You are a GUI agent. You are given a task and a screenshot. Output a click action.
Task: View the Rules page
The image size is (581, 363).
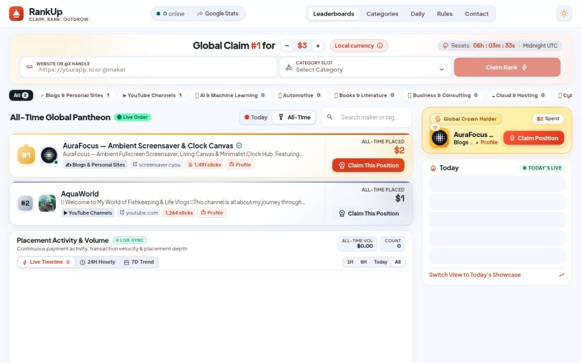tap(444, 14)
